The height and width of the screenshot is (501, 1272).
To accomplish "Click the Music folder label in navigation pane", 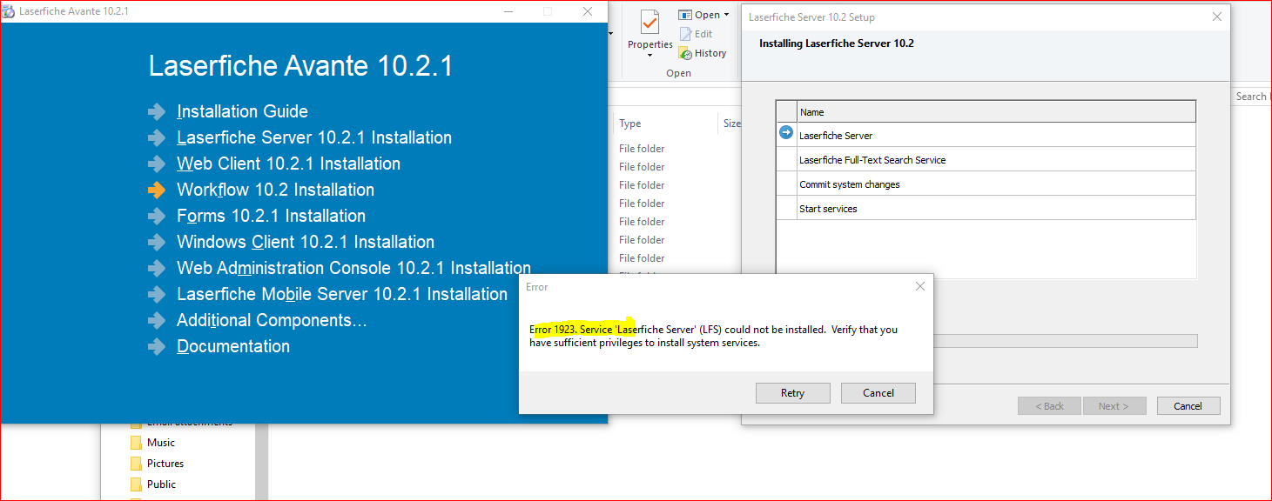I will click(x=161, y=443).
